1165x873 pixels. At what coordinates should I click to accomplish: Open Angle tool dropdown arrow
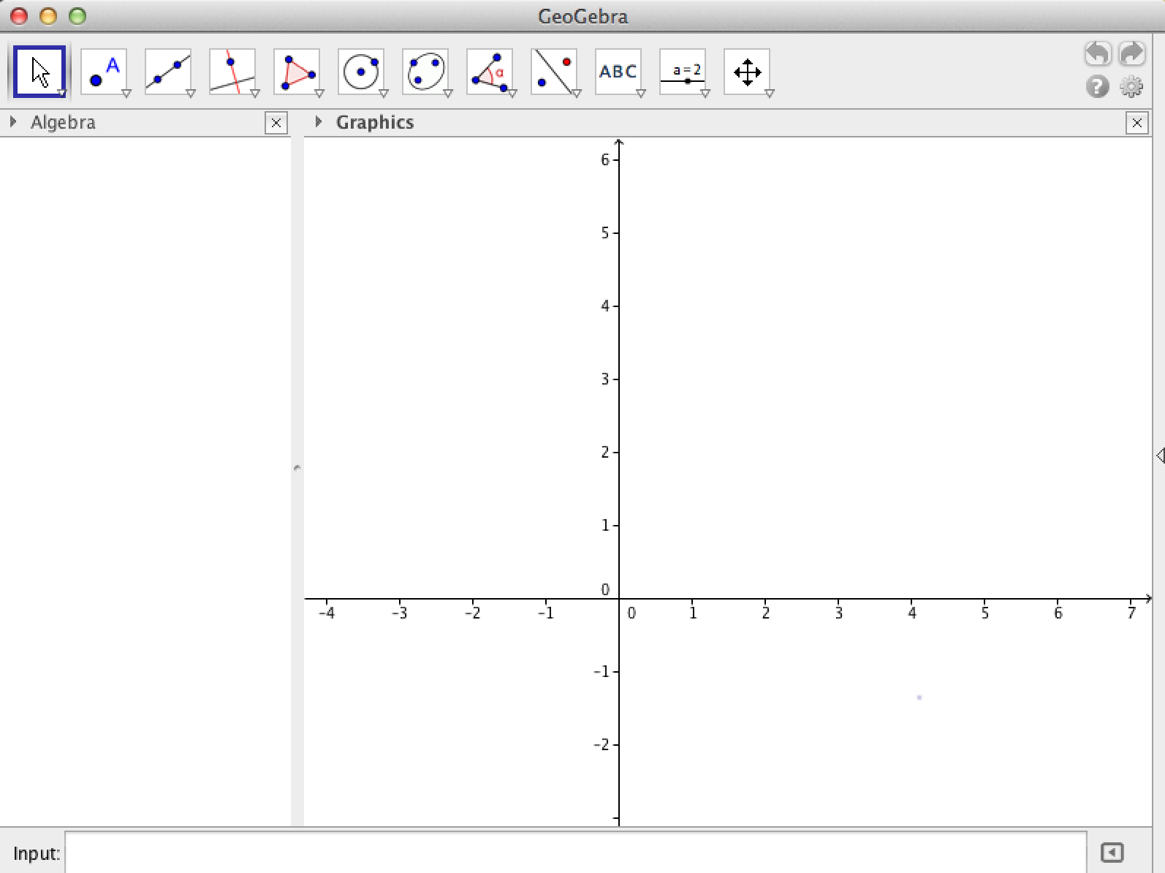point(512,94)
